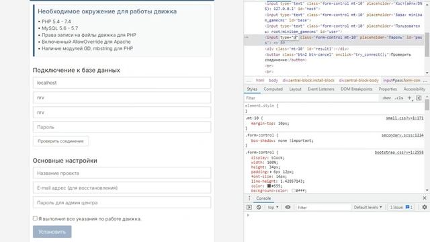Open the Event Listeners tab
This screenshot has width=430, height=242.
[x=321, y=89]
